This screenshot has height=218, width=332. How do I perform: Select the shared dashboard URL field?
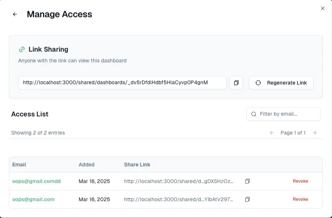122,83
